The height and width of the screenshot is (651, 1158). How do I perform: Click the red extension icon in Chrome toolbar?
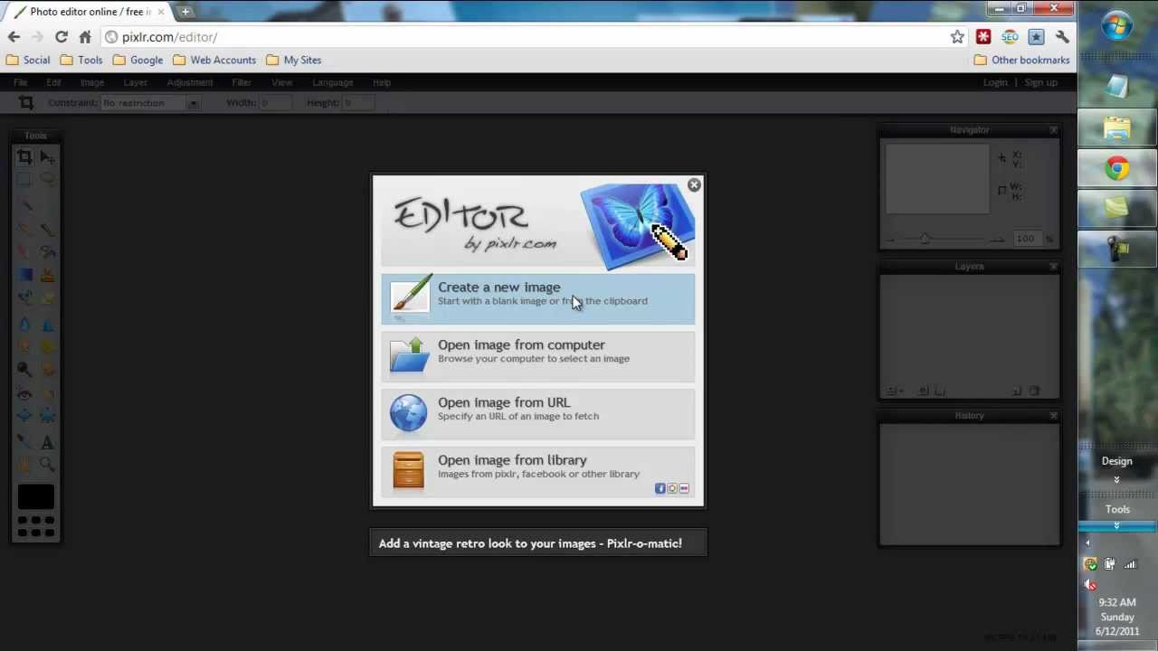pyautogui.click(x=983, y=37)
